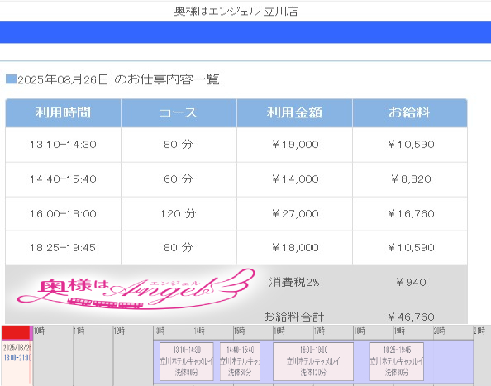
Task: Click the ¥8,820 salary cell
Action: [x=410, y=179]
